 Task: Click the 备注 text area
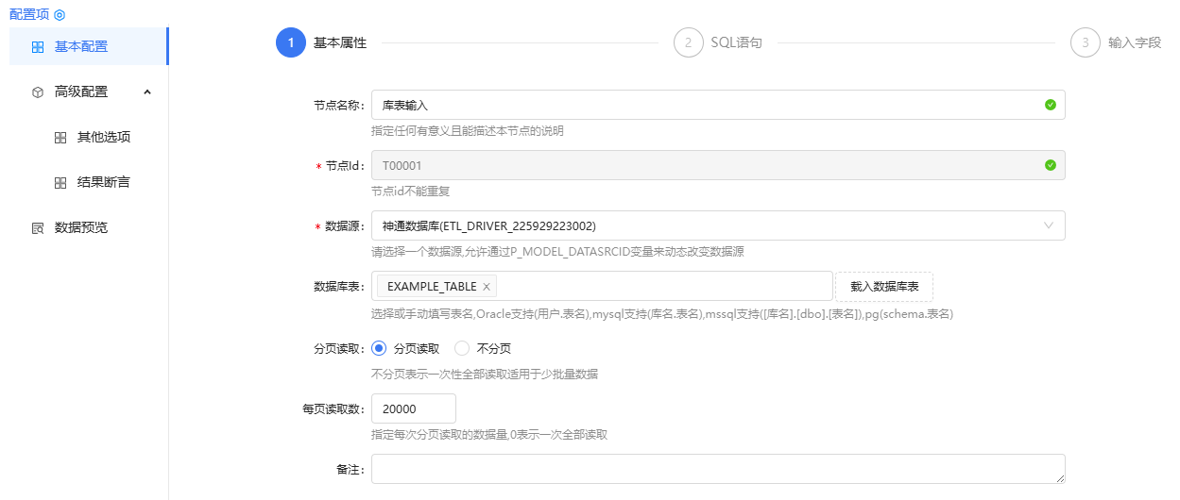pyautogui.click(x=718, y=469)
